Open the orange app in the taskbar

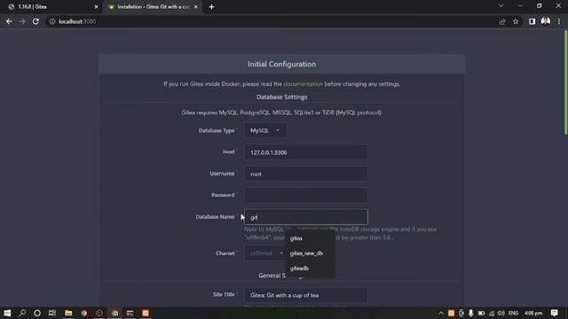tap(146, 313)
